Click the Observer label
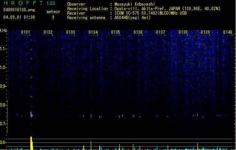Screen dimensions: 236x150 (76, 4)
